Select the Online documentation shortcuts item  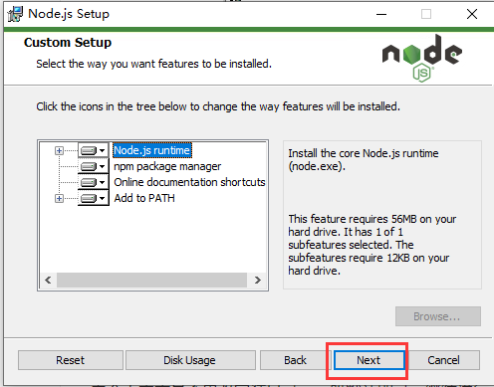point(189,182)
